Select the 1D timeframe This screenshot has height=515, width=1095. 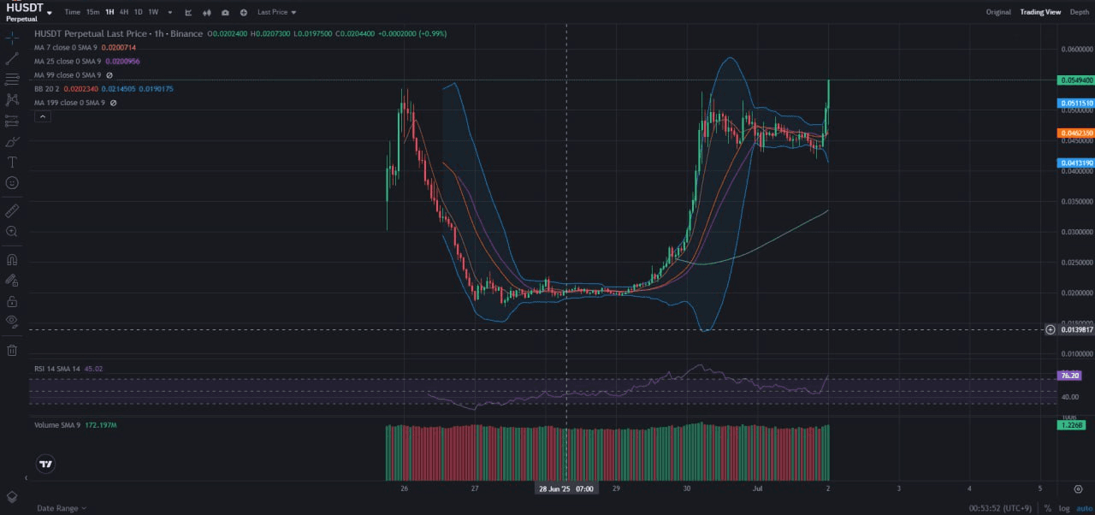pyautogui.click(x=139, y=12)
